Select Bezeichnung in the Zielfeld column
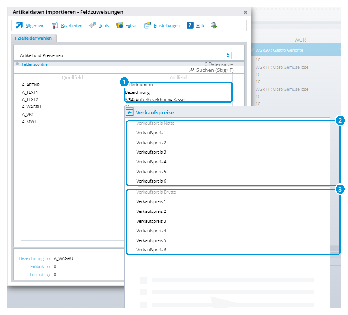 (137, 92)
